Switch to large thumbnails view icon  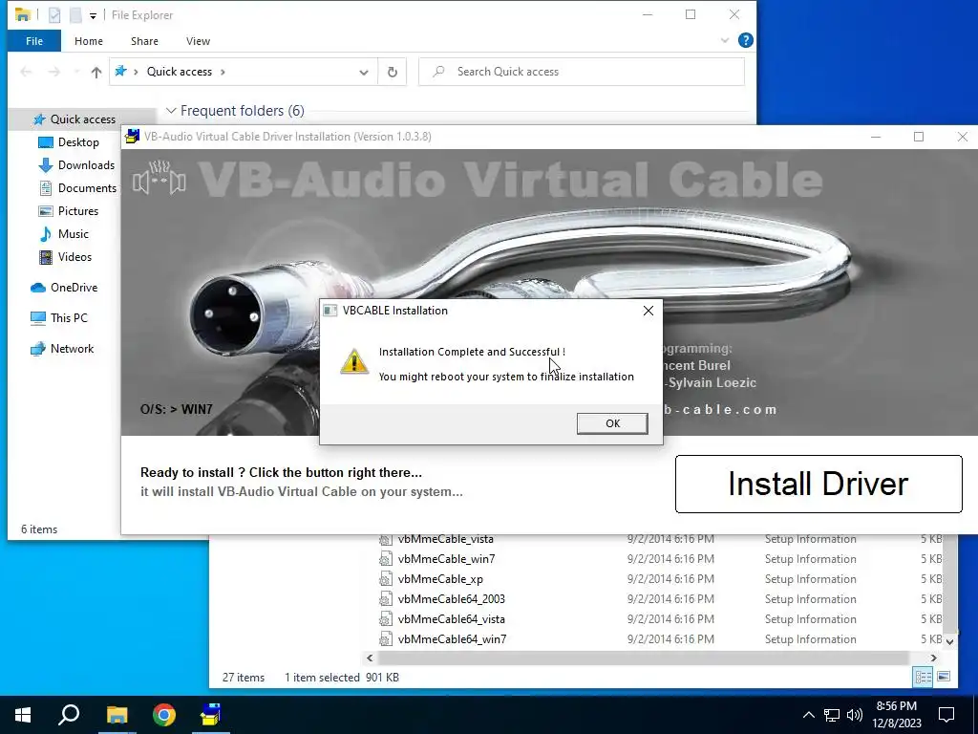(x=944, y=677)
